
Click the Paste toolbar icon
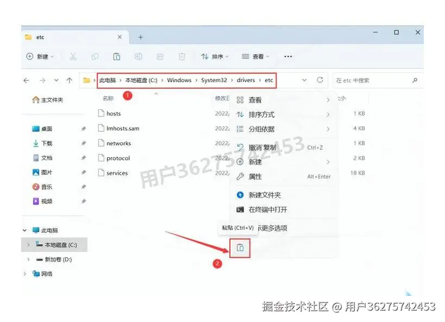tap(117, 56)
